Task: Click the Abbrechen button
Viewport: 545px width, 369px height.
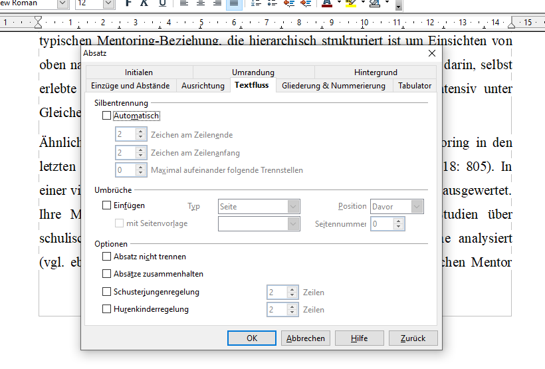Action: coord(306,338)
